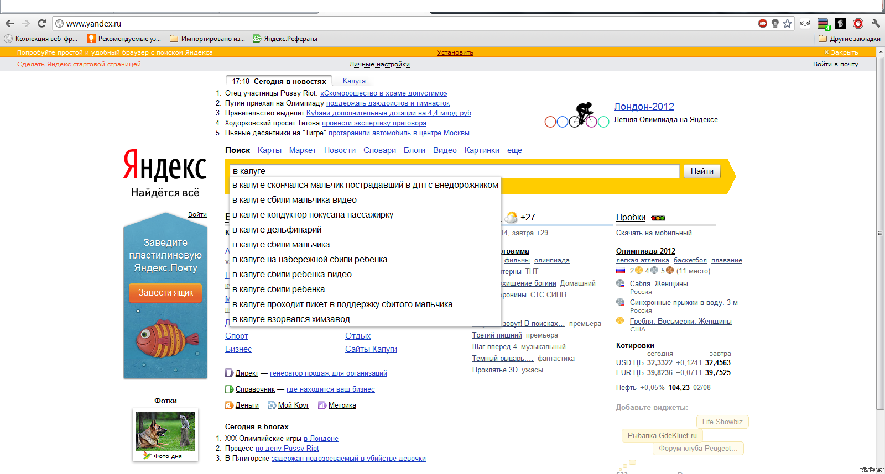Select suggestion 'в калуге сбили ребенка видео'
Image resolution: width=885 pixels, height=474 pixels.
click(365, 275)
